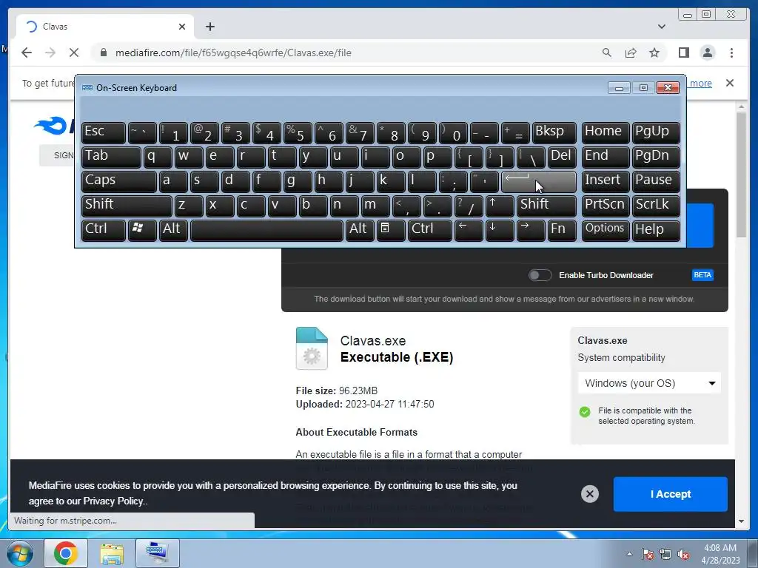This screenshot has width=758, height=568.
Task: Open the Chrome search (magnifier) icon in the address bar
Action: click(607, 53)
